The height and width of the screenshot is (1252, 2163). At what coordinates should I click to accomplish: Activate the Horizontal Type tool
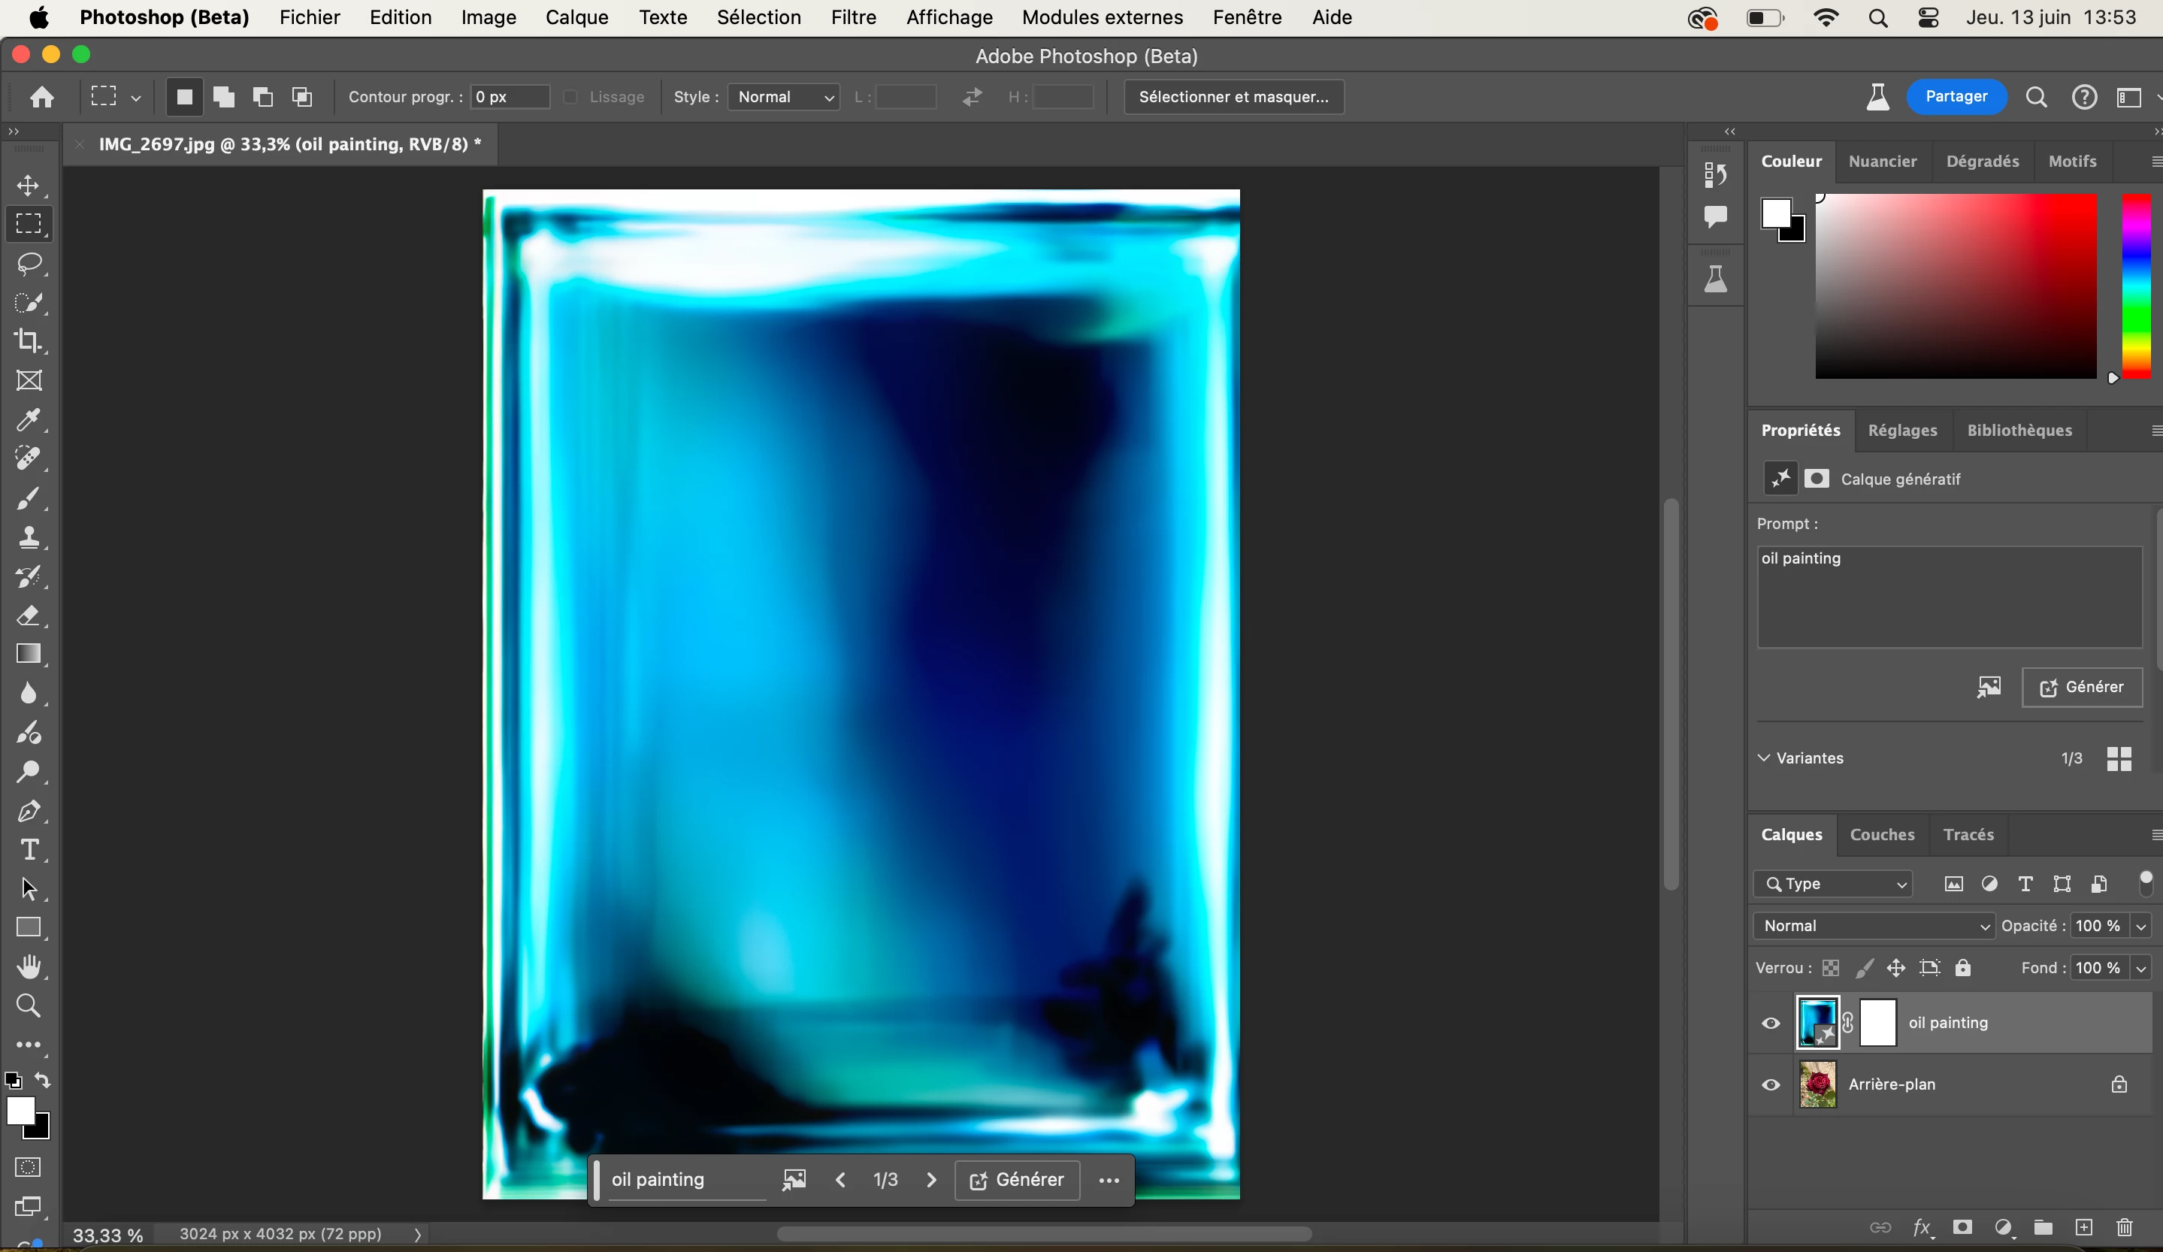tap(29, 849)
